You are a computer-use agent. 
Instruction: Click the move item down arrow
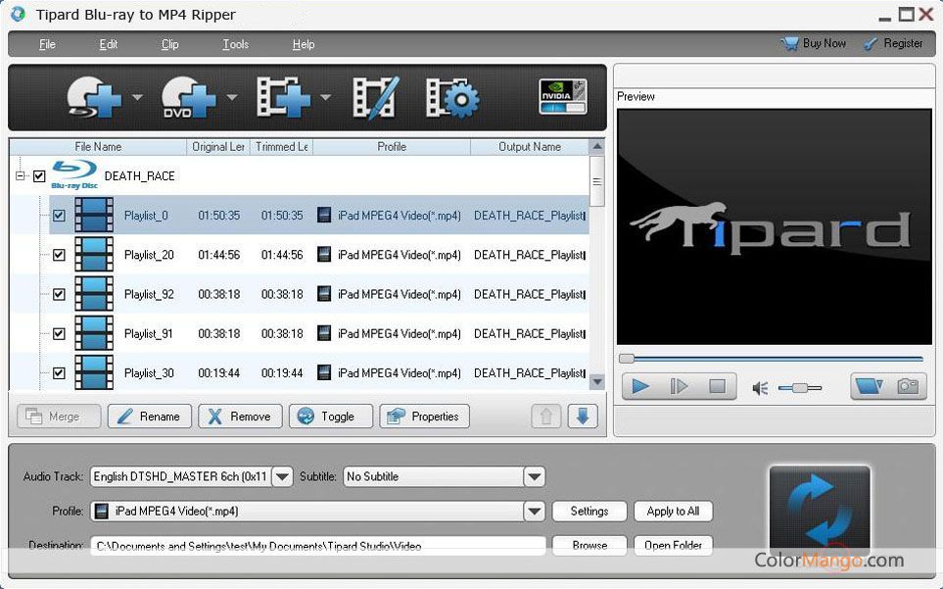(x=583, y=417)
